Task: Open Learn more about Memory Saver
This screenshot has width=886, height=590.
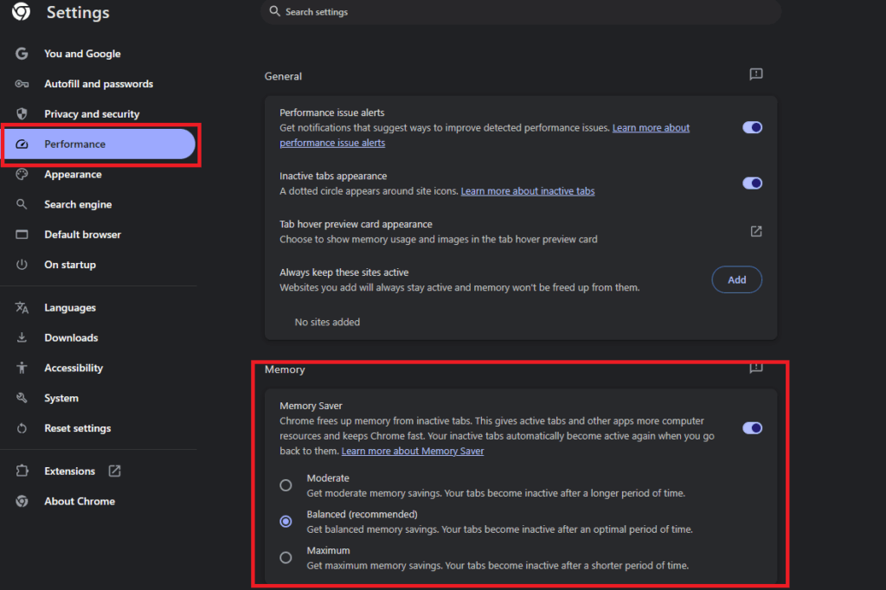Action: click(413, 451)
